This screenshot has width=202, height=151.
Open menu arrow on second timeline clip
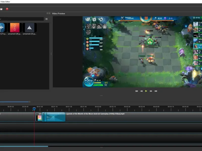[43, 114]
